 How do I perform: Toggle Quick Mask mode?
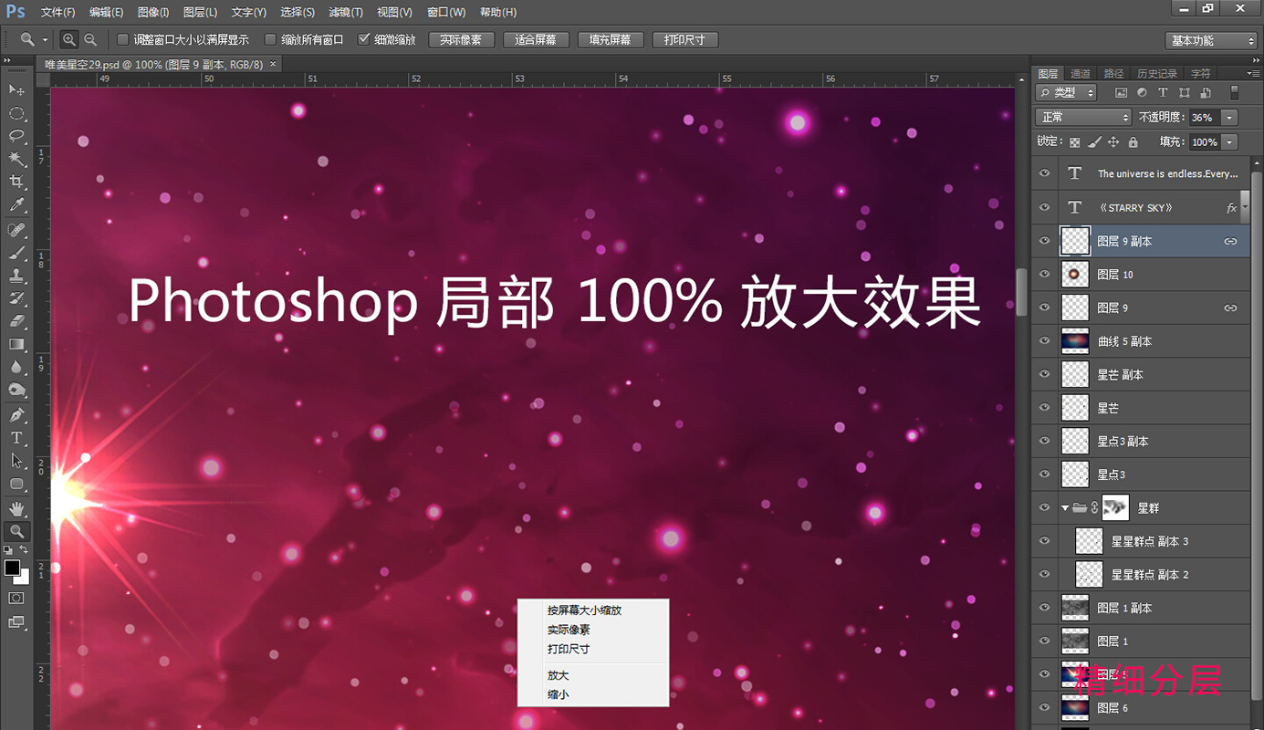tap(16, 598)
